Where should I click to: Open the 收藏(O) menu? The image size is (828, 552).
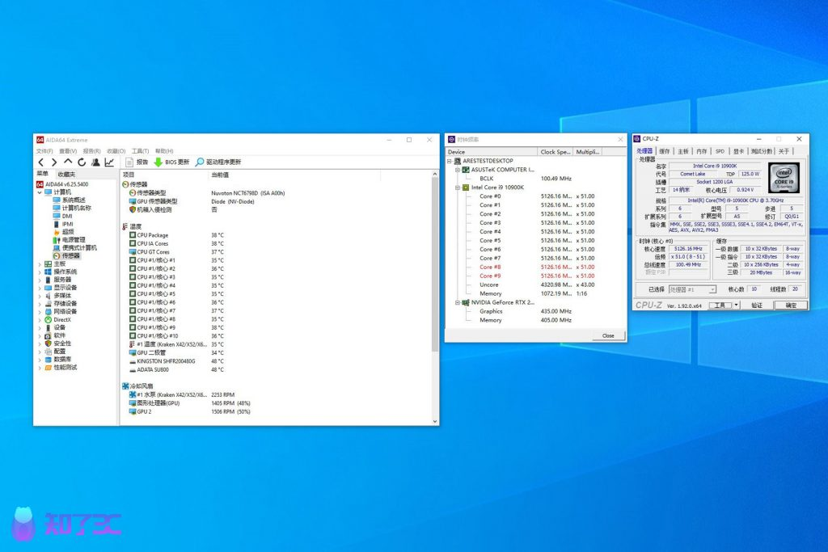coord(116,151)
